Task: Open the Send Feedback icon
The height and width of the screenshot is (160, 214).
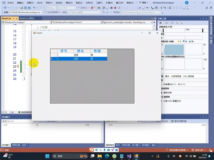Action: (x=211, y=8)
